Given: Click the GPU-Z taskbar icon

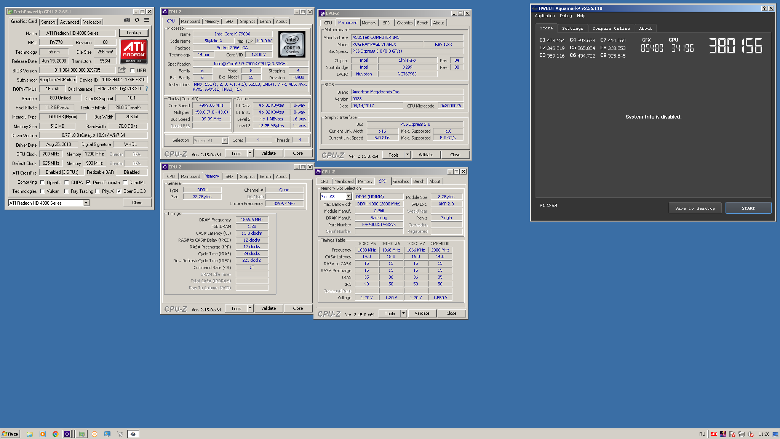Looking at the screenshot, I should pyautogui.click(x=82, y=434).
